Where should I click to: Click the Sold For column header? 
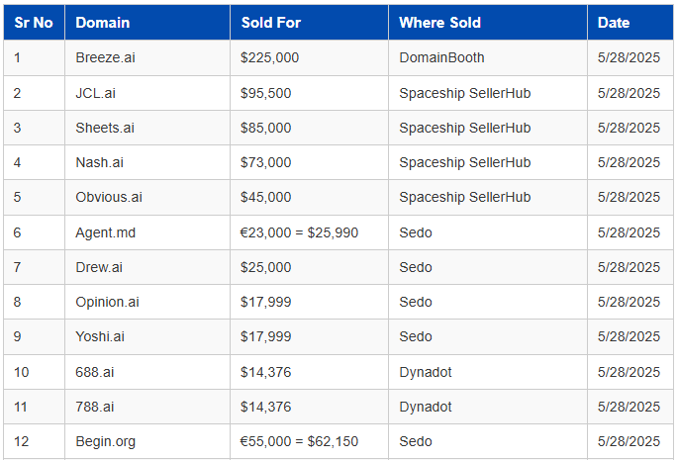[x=270, y=23]
